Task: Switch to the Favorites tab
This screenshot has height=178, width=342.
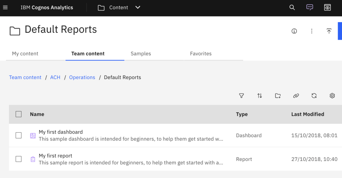Action: pos(201,53)
